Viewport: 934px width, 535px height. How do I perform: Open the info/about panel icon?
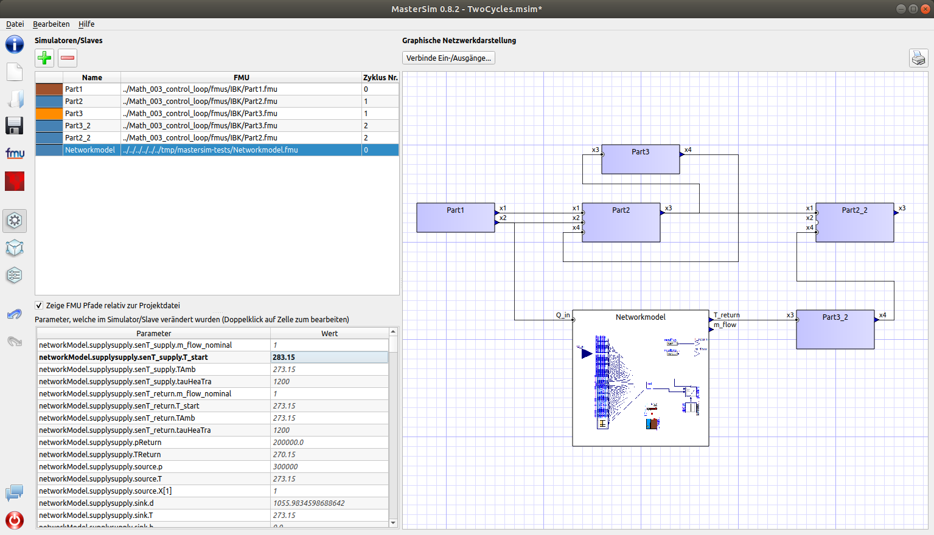tap(14, 44)
